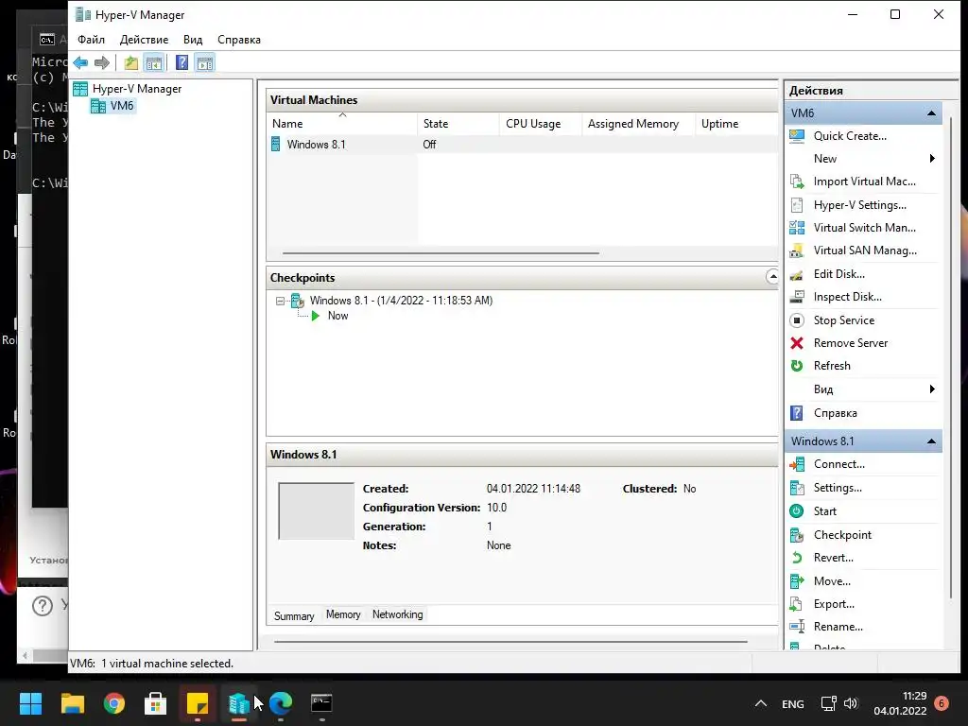The width and height of the screenshot is (968, 726).
Task: Sort by the Assigned Memory column header
Action: [638, 124]
